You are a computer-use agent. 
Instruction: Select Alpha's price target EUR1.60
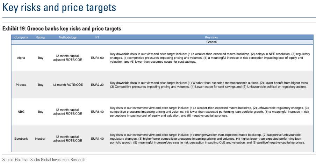[x=97, y=58]
